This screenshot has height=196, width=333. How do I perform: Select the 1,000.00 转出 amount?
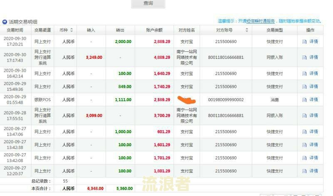[123, 131]
